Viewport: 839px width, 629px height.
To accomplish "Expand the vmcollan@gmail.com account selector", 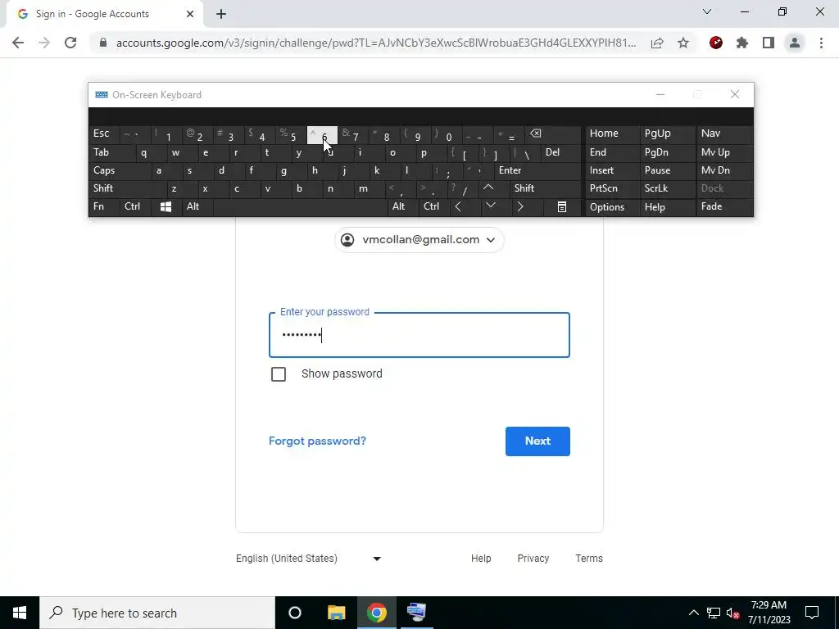I will (419, 240).
